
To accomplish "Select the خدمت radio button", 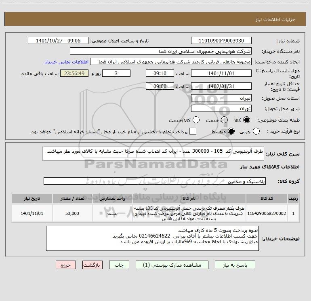I will (x=224, y=120).
